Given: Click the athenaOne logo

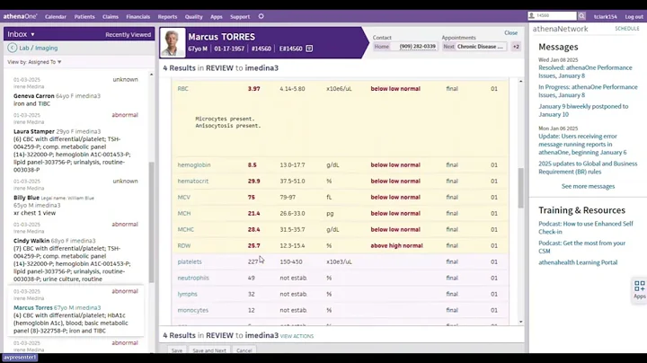Looking at the screenshot, I should [20, 16].
